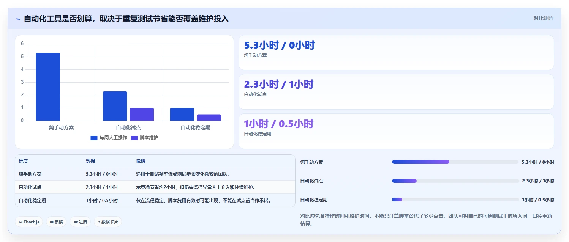
Task: Click progress label 自动化试点
Action: pos(311,181)
